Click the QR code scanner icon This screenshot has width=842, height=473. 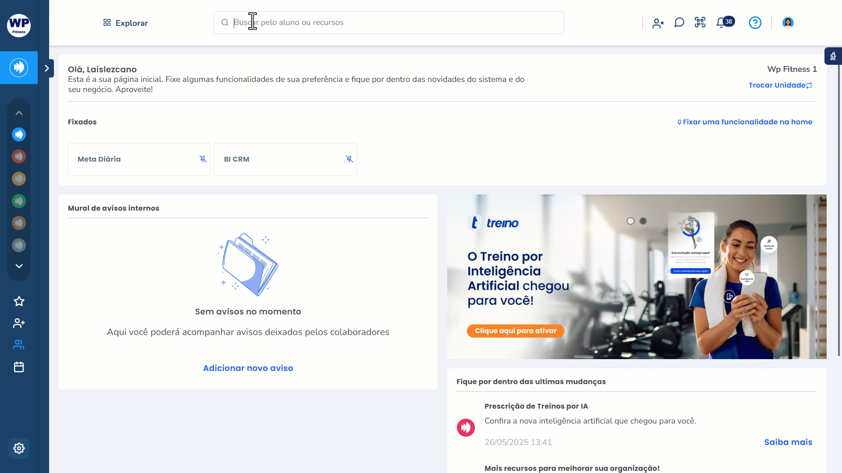click(700, 23)
